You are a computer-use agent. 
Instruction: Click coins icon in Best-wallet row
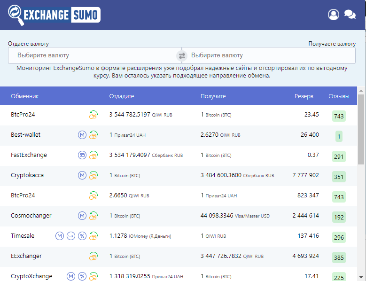pos(93,135)
